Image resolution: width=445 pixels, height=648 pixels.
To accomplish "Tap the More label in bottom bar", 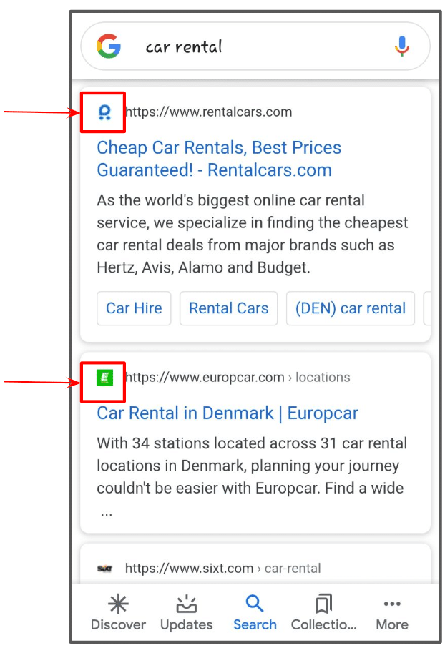I will click(392, 624).
